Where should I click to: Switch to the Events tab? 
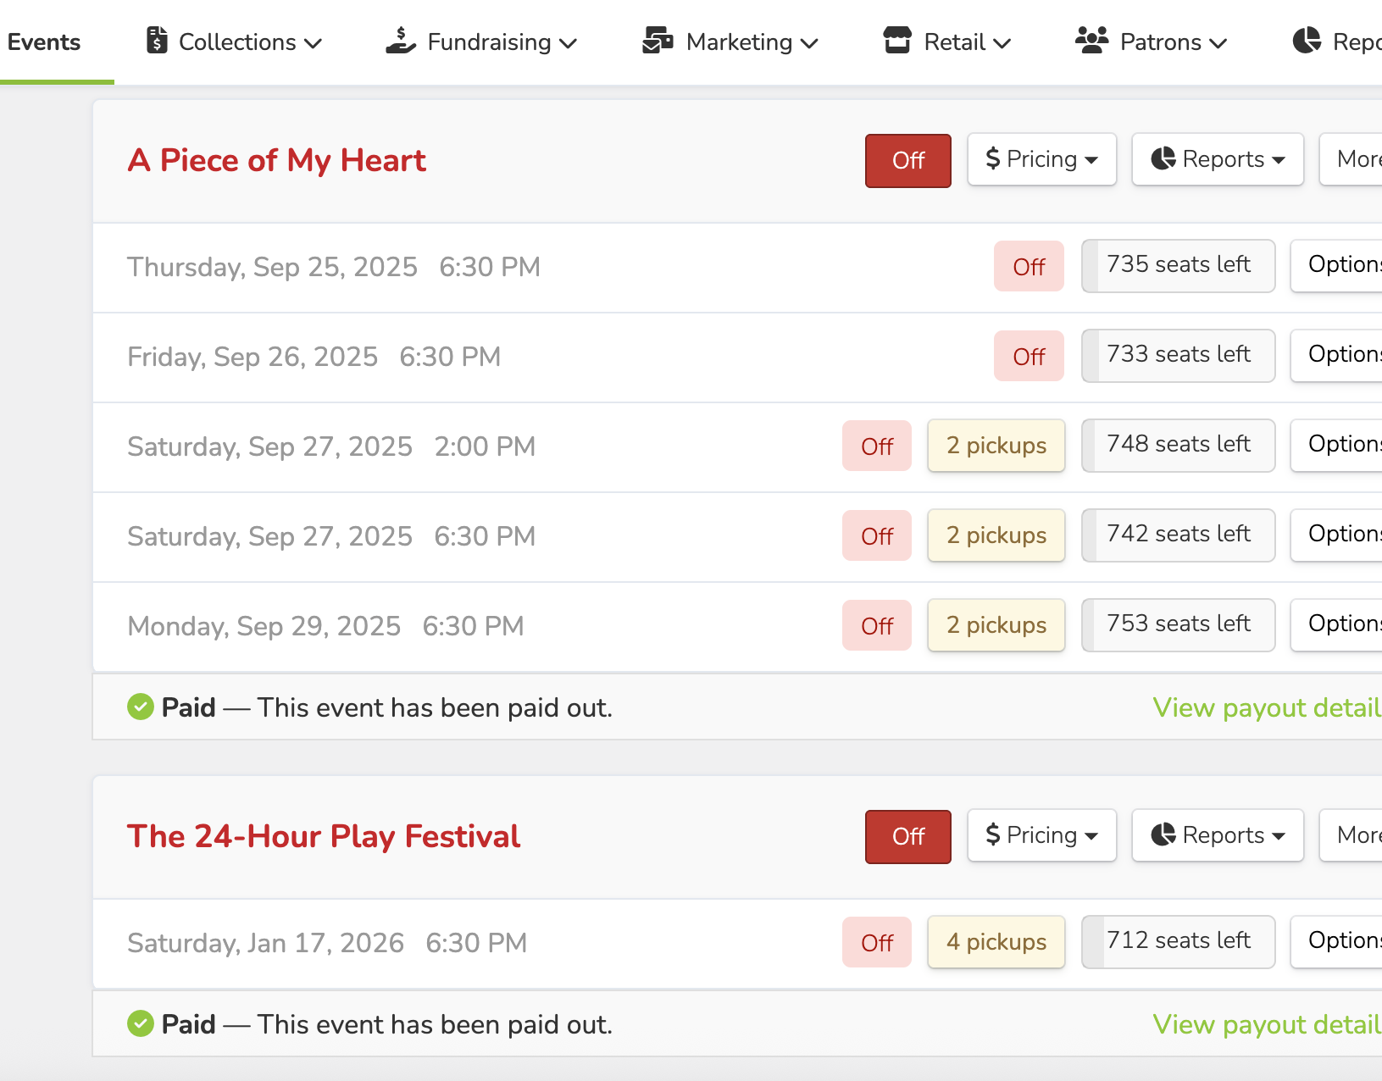[x=44, y=42]
